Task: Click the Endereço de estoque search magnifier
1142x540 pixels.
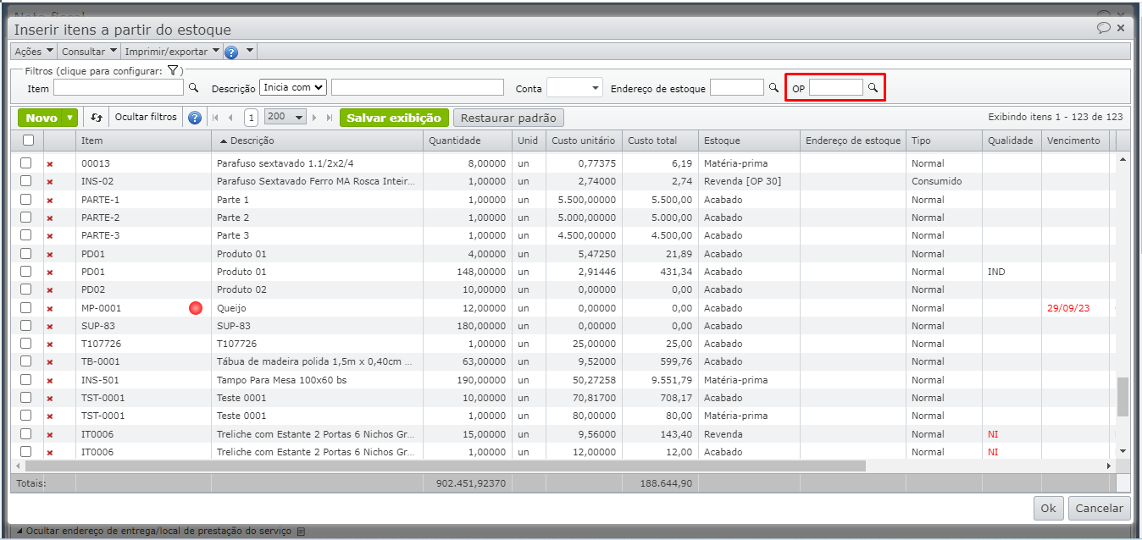Action: (x=773, y=87)
